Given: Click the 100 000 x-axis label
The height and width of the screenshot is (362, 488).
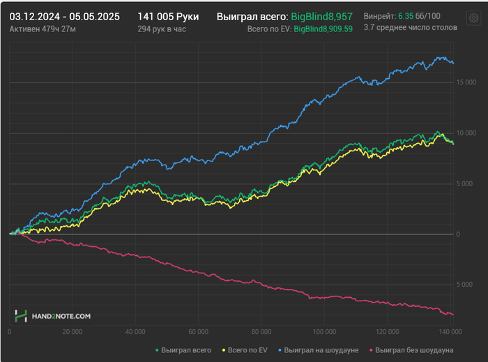Looking at the screenshot, I should pyautogui.click(x=324, y=332).
